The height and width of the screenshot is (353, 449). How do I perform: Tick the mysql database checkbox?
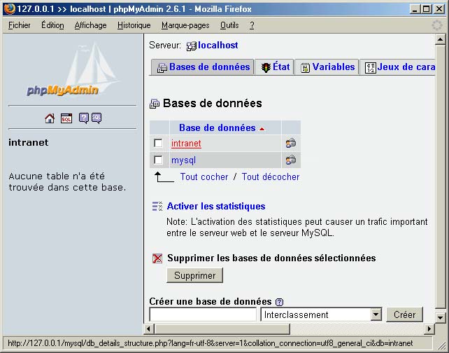coord(158,160)
